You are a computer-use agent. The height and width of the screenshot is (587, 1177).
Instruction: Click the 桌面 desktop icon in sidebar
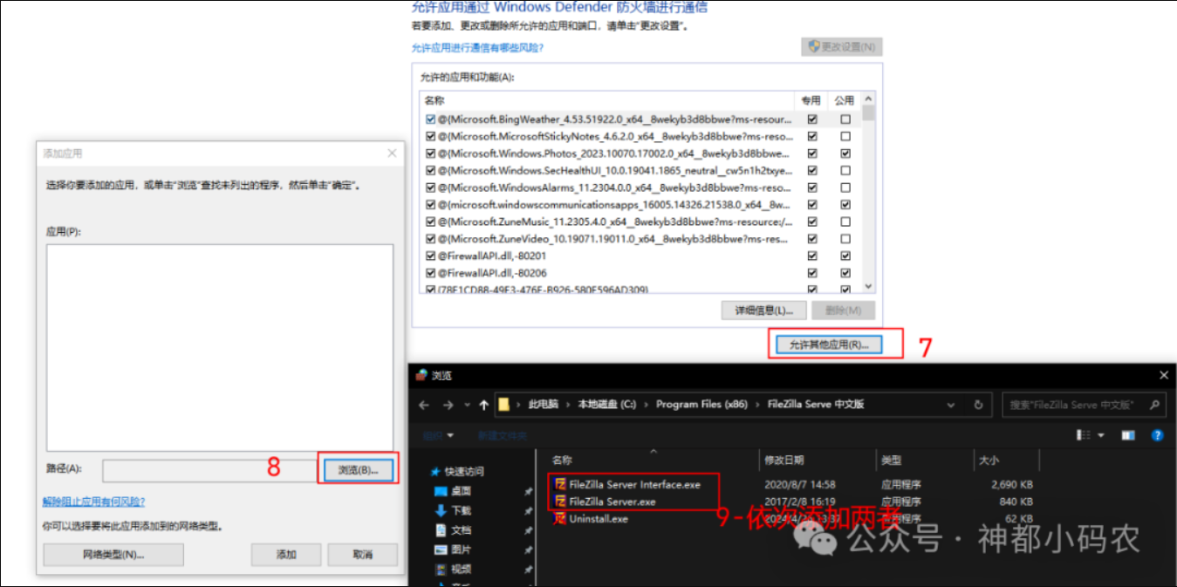coord(441,491)
